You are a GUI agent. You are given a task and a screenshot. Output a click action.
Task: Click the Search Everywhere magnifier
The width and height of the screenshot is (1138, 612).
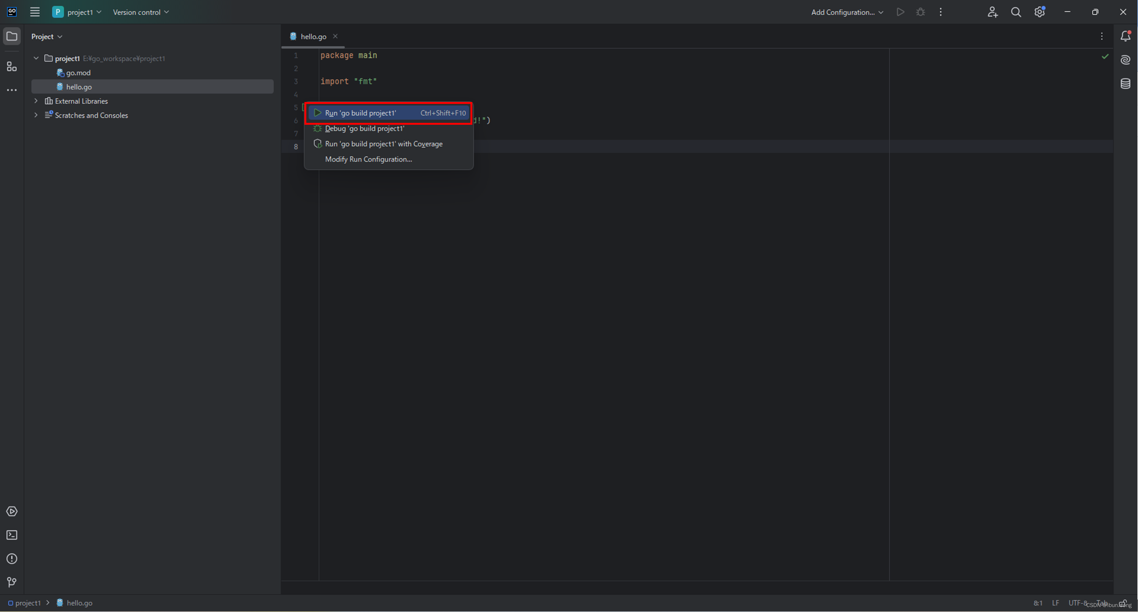[1016, 12]
